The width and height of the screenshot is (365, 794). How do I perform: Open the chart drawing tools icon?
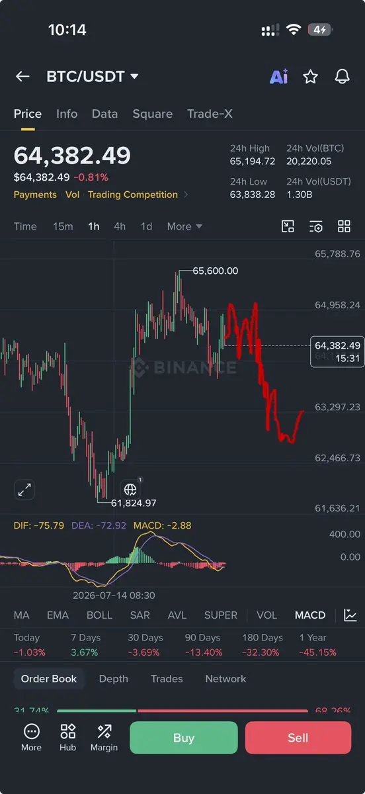coord(288,226)
